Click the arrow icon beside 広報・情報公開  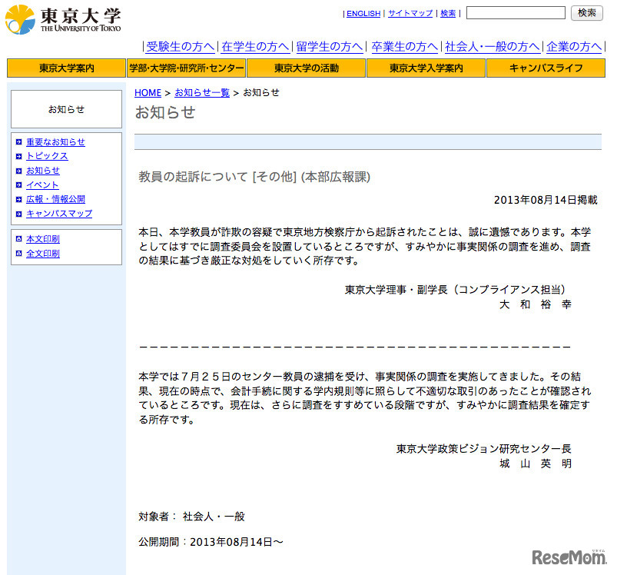pyautogui.click(x=18, y=199)
